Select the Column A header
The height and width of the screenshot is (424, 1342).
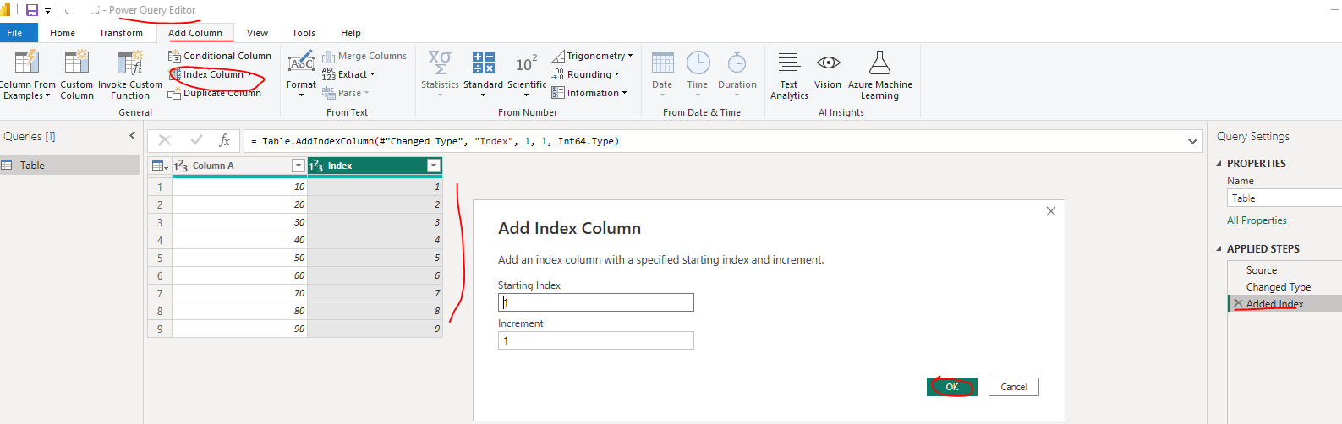click(239, 166)
